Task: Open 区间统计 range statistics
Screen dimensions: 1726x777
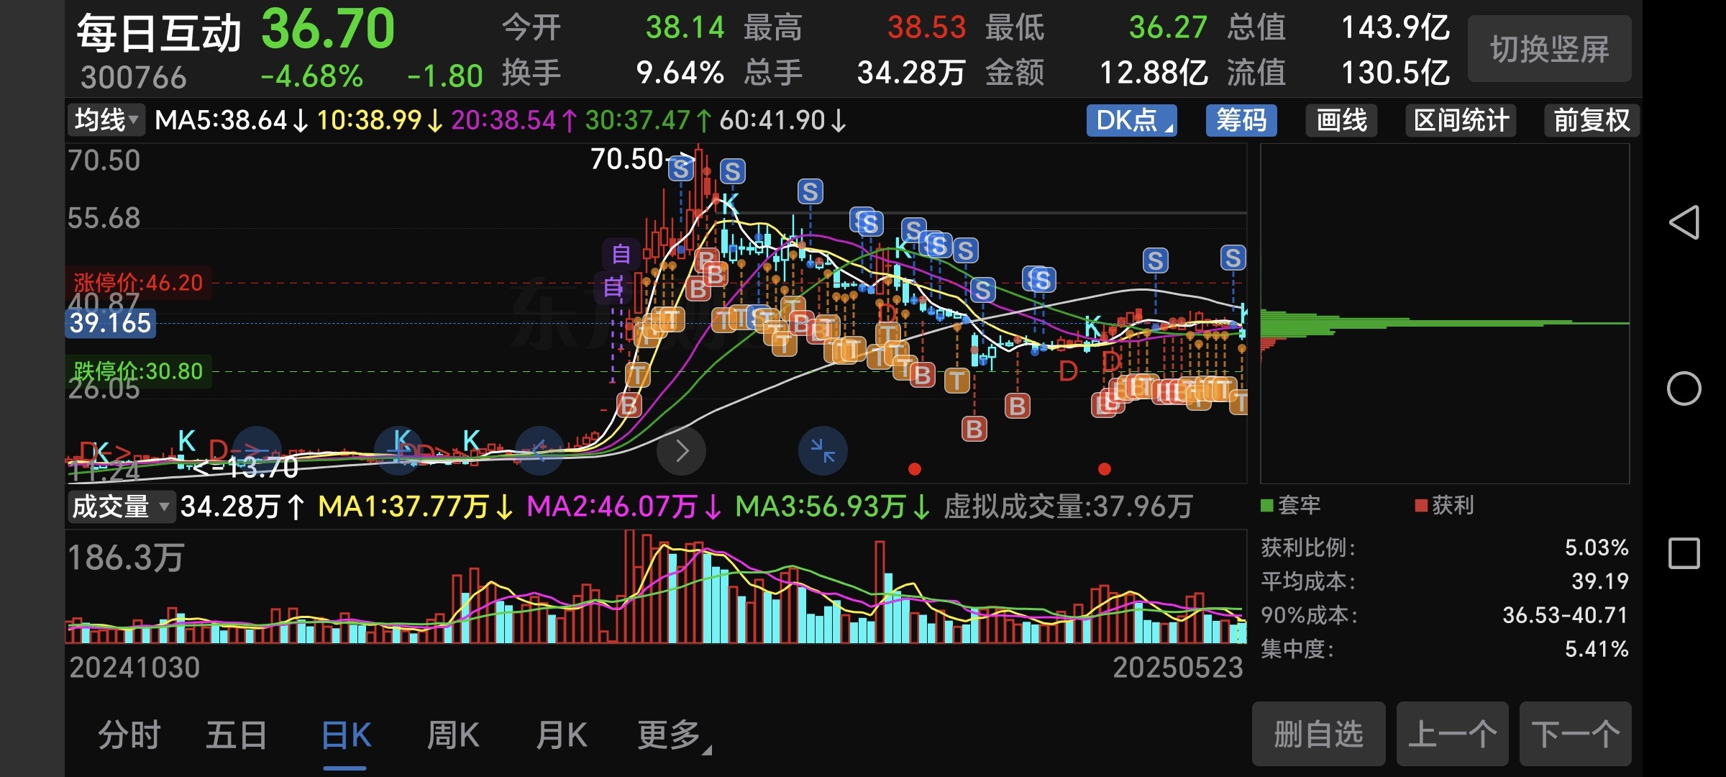Action: point(1461,120)
